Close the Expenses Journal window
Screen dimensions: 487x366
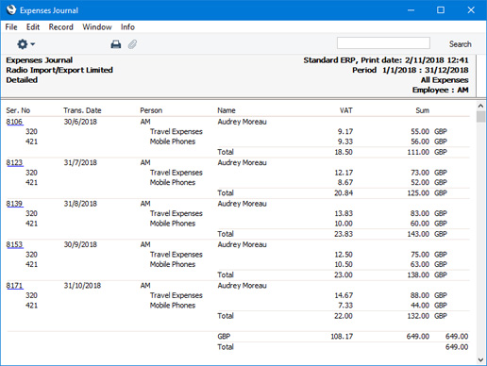(x=471, y=10)
